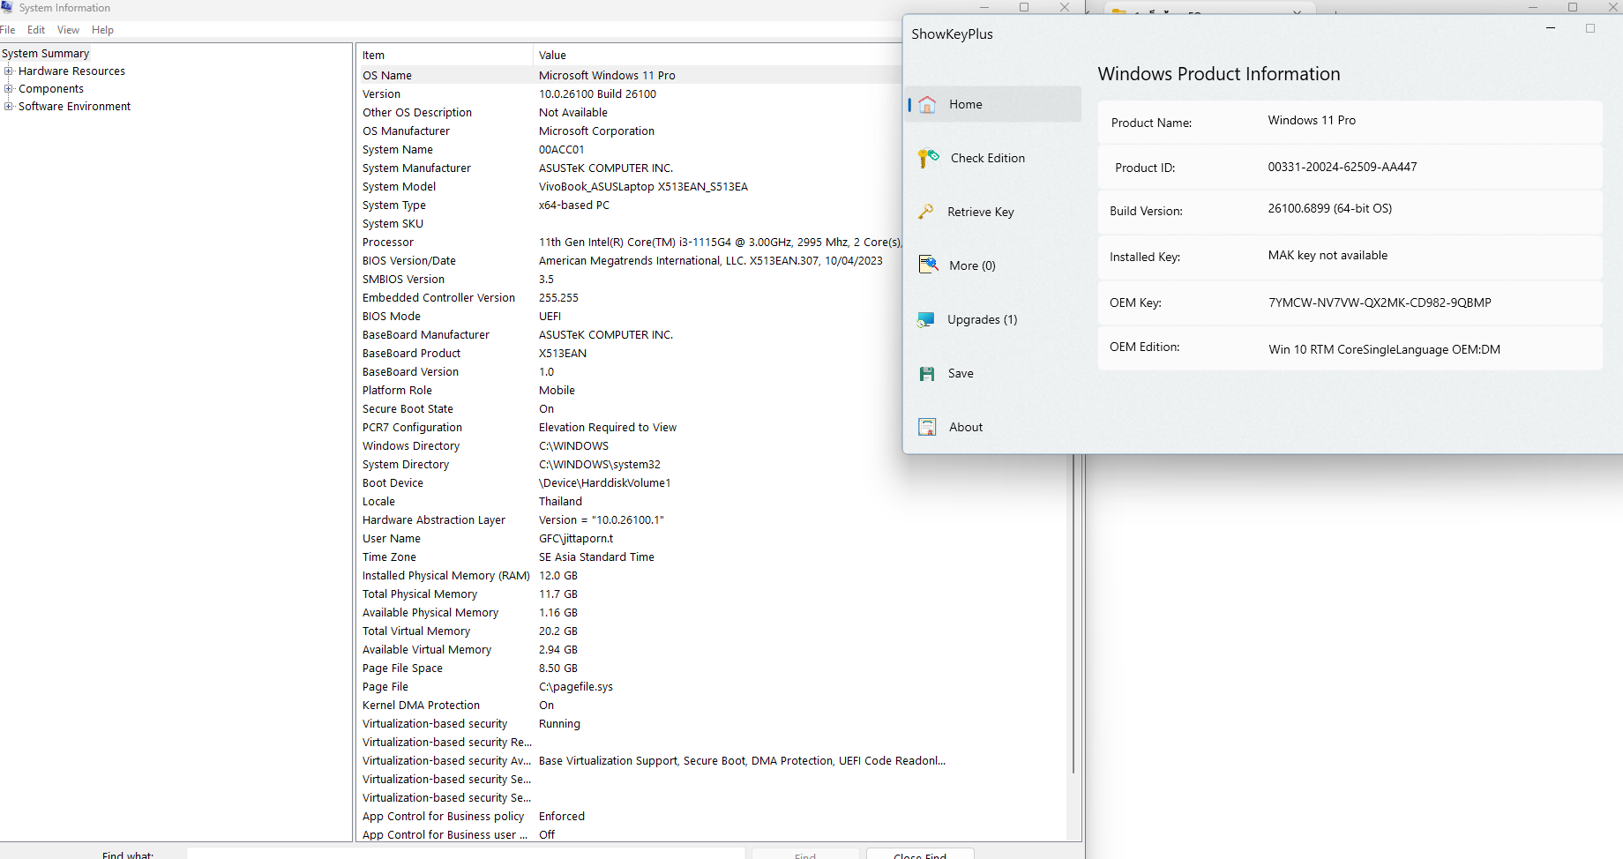The height and width of the screenshot is (859, 1623).
Task: Open the Help menu
Action: (102, 30)
